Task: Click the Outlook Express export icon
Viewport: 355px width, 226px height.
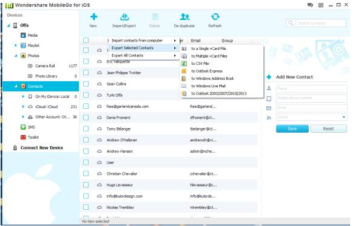Action: click(x=184, y=71)
